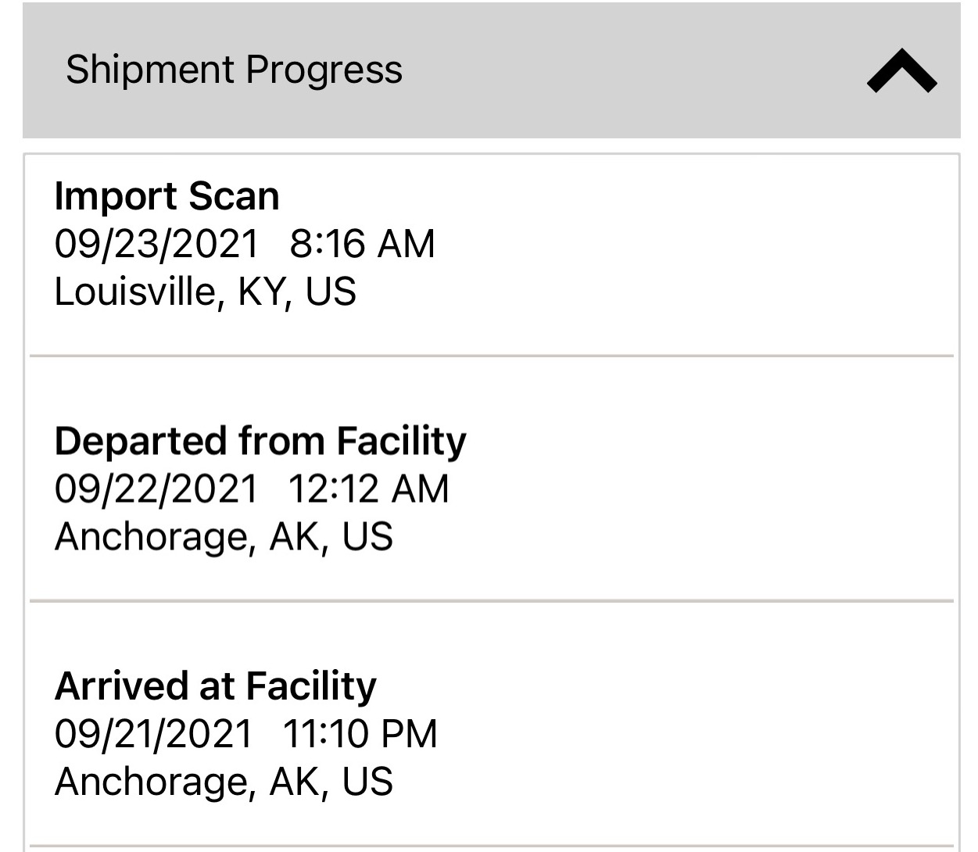Click the word 'Progress' in the header
This screenshot has width=978, height=852.
click(x=324, y=70)
